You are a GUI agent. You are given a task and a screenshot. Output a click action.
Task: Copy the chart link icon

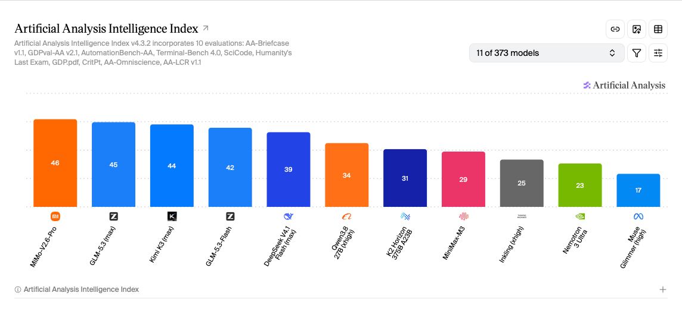(x=615, y=29)
